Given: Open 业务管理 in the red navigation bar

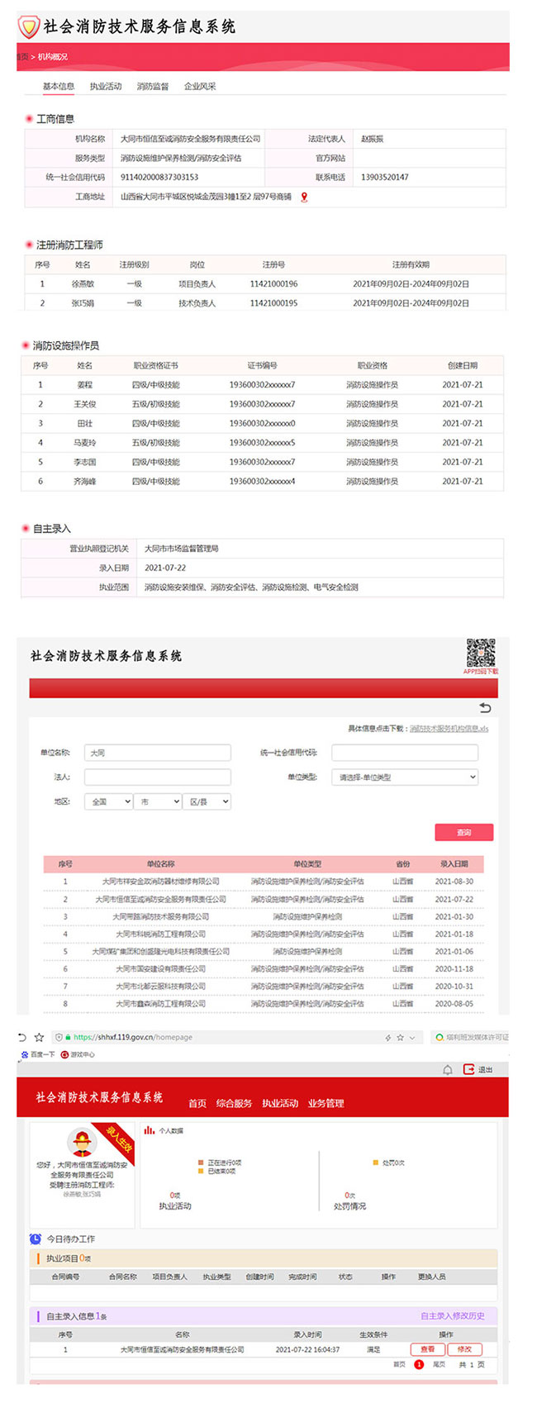Looking at the screenshot, I should point(326,1103).
